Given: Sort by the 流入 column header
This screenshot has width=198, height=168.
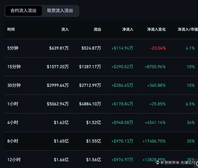Looking at the screenshot, I should click(65, 29).
